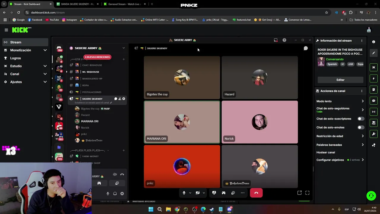This screenshot has width=380, height=214.
Task: Enter fullscreen call view
Action: coord(307,193)
